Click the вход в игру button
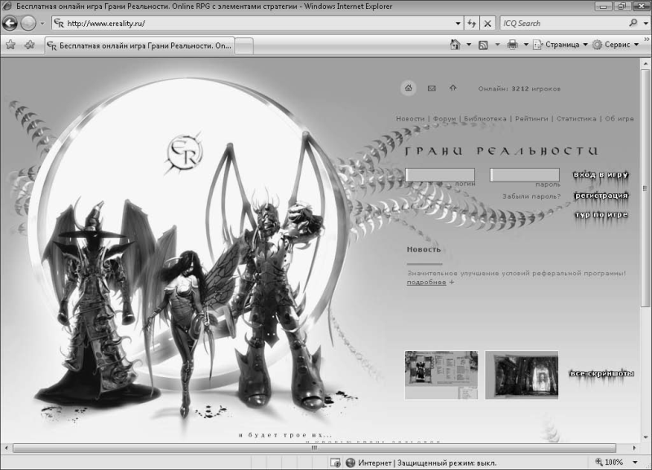The width and height of the screenshot is (652, 470). [x=601, y=175]
